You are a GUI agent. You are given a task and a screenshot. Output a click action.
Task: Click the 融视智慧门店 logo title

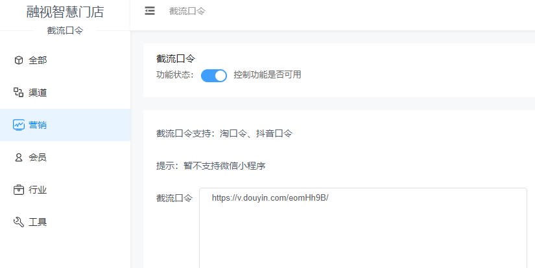point(65,12)
